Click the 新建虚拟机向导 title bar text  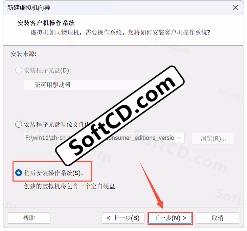click(29, 7)
